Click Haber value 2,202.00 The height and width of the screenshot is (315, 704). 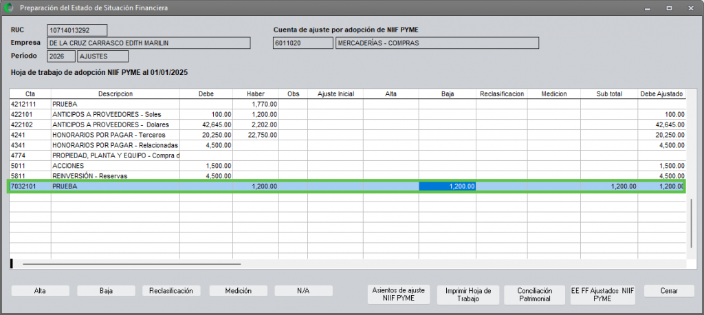click(256, 124)
